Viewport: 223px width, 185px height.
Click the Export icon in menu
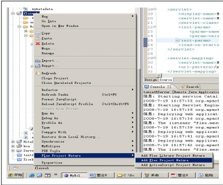38,66
